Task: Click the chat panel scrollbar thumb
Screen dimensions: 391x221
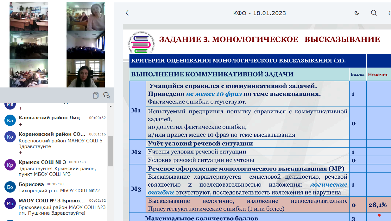Action: [110, 152]
